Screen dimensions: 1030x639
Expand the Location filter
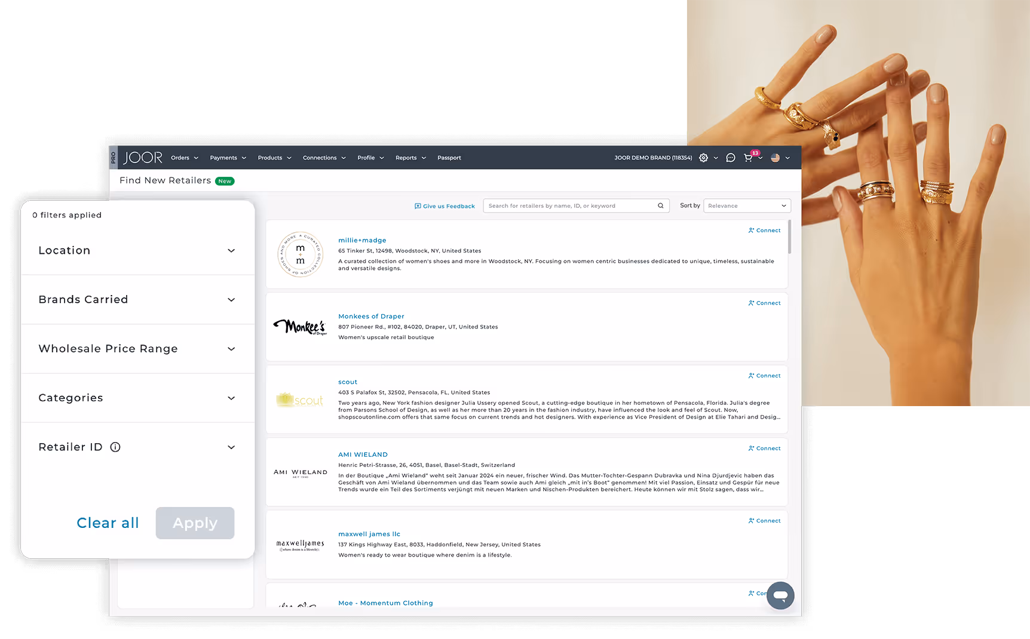pos(137,250)
